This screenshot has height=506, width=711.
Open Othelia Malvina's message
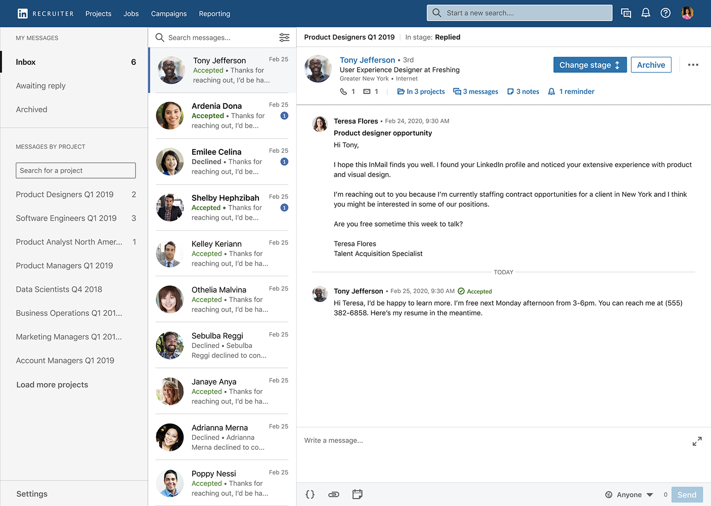tap(223, 300)
